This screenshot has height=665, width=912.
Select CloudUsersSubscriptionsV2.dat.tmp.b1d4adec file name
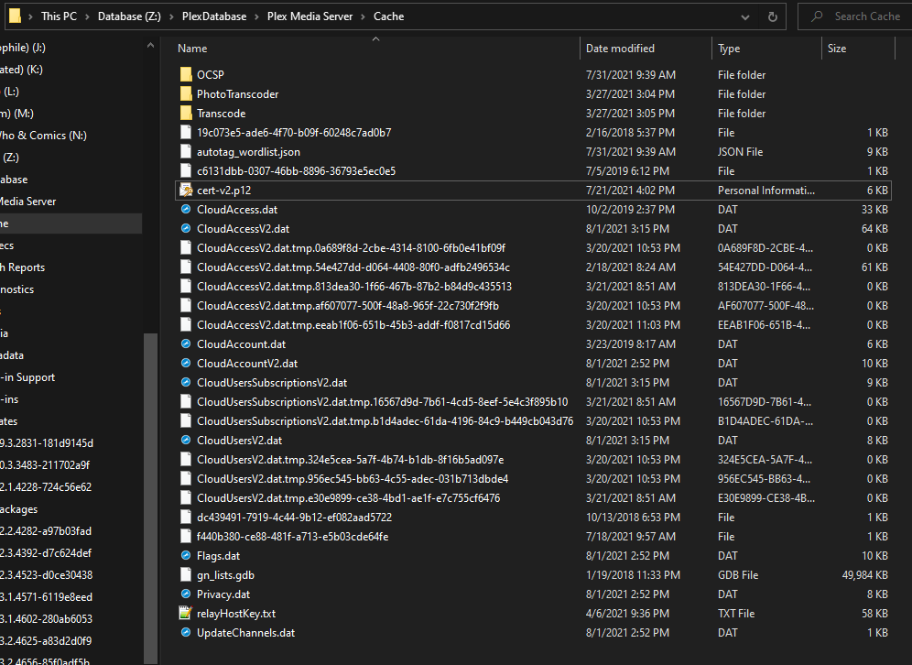tap(385, 420)
